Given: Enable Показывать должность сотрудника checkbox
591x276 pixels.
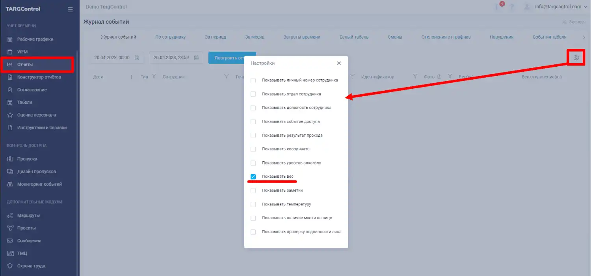Looking at the screenshot, I should pos(253,108).
